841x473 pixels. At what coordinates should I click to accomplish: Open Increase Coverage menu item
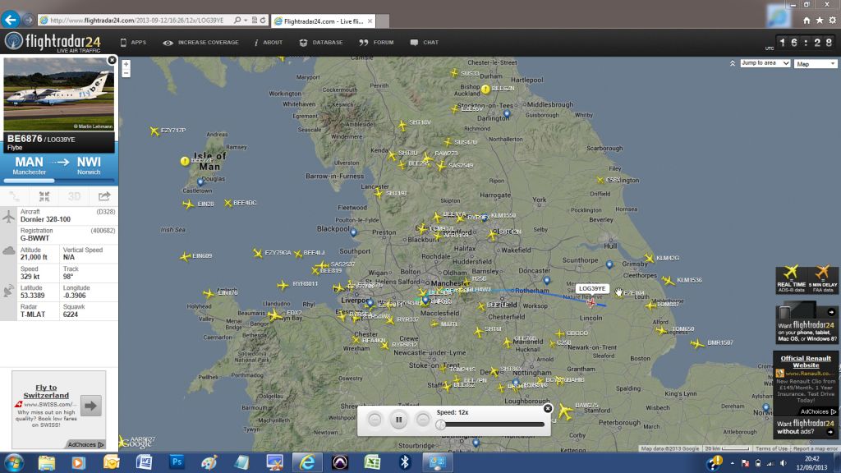click(201, 43)
